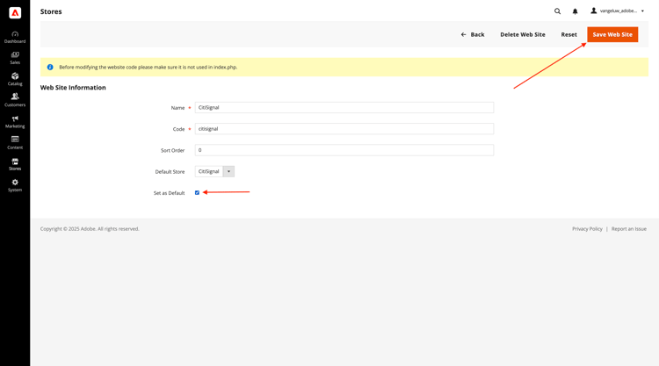Open the Marketing sidebar menu
The width and height of the screenshot is (659, 366).
[15, 122]
